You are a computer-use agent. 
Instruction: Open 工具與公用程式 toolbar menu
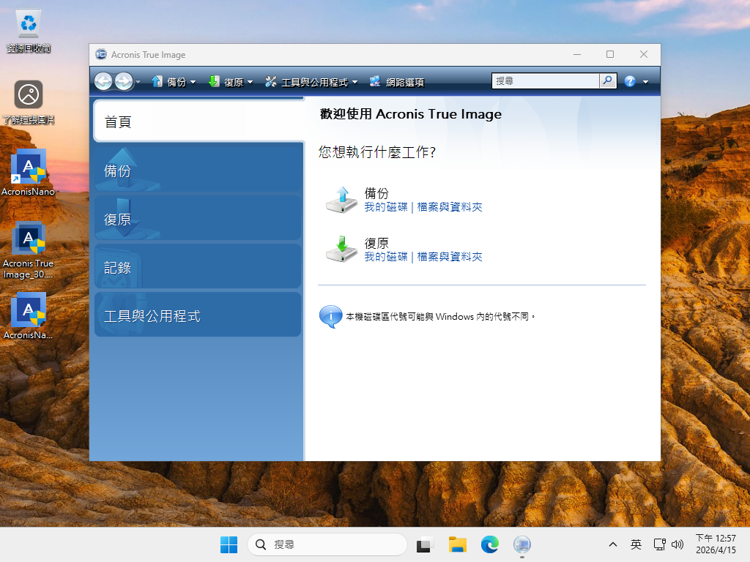coord(307,82)
